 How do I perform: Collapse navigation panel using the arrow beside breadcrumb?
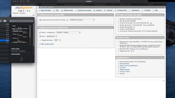[38, 7]
